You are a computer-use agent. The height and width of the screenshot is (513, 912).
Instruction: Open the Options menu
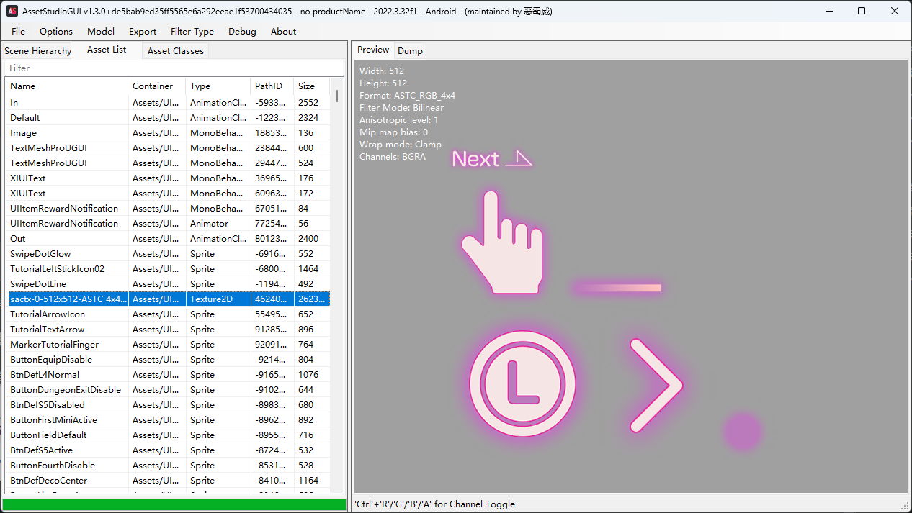pyautogui.click(x=56, y=32)
